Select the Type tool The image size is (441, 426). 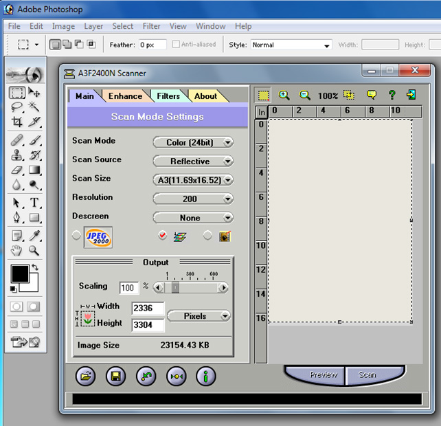34,203
